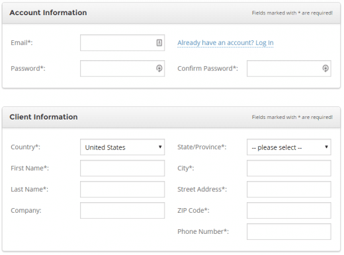
Task: Select the Password input field
Action: point(122,69)
